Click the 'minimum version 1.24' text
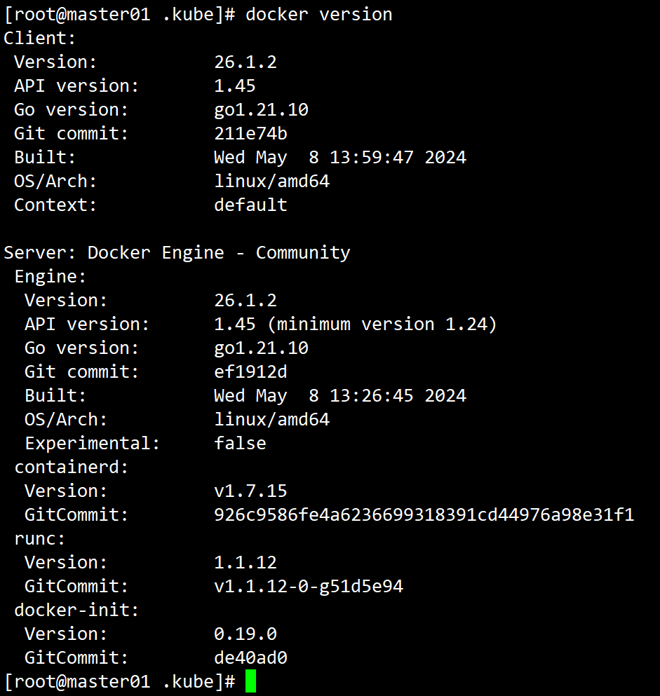The height and width of the screenshot is (696, 660). pyautogui.click(x=382, y=325)
